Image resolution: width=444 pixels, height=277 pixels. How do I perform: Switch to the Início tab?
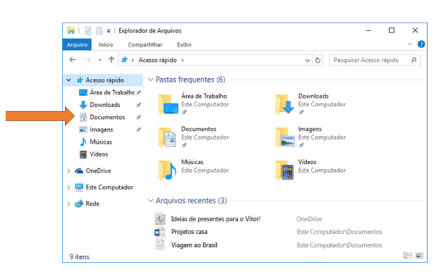[106, 45]
